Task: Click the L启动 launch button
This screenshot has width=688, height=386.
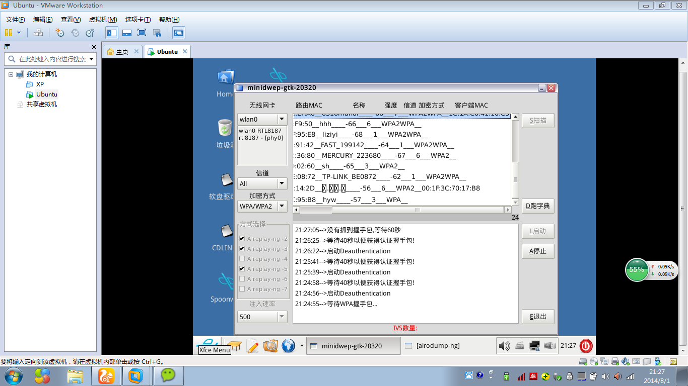Action: click(x=538, y=231)
